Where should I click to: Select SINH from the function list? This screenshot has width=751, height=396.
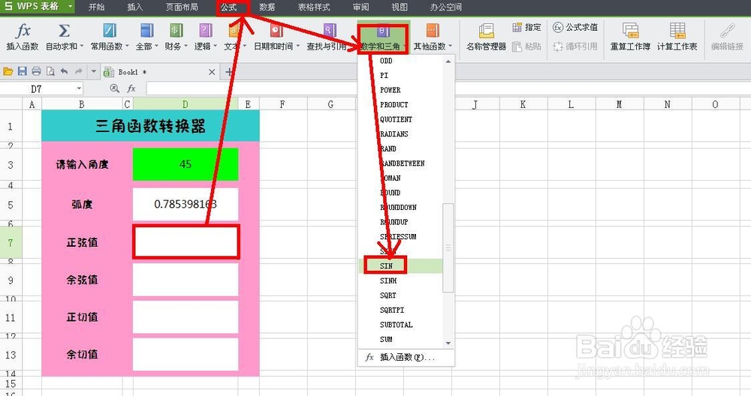point(388,280)
